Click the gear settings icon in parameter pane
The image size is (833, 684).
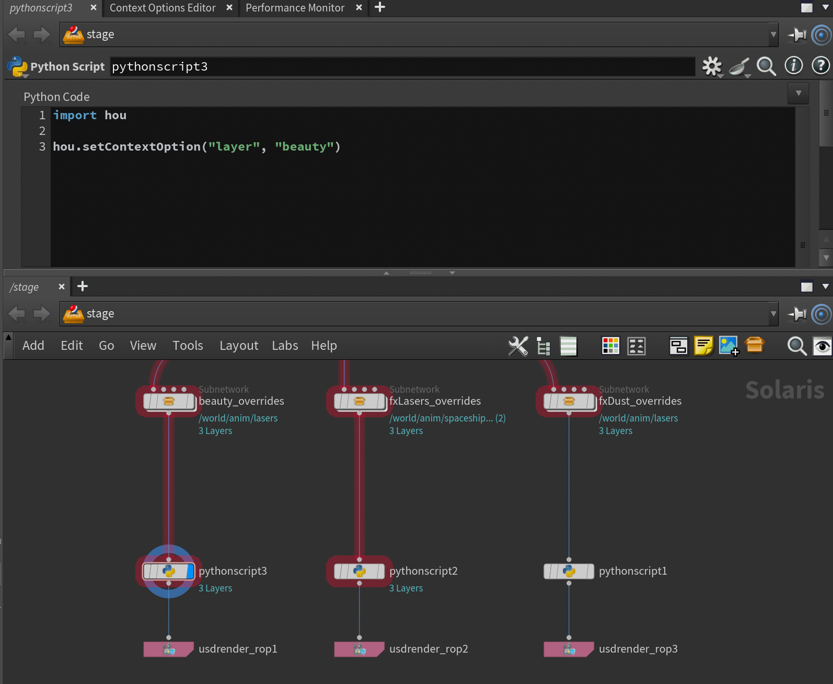tap(711, 66)
